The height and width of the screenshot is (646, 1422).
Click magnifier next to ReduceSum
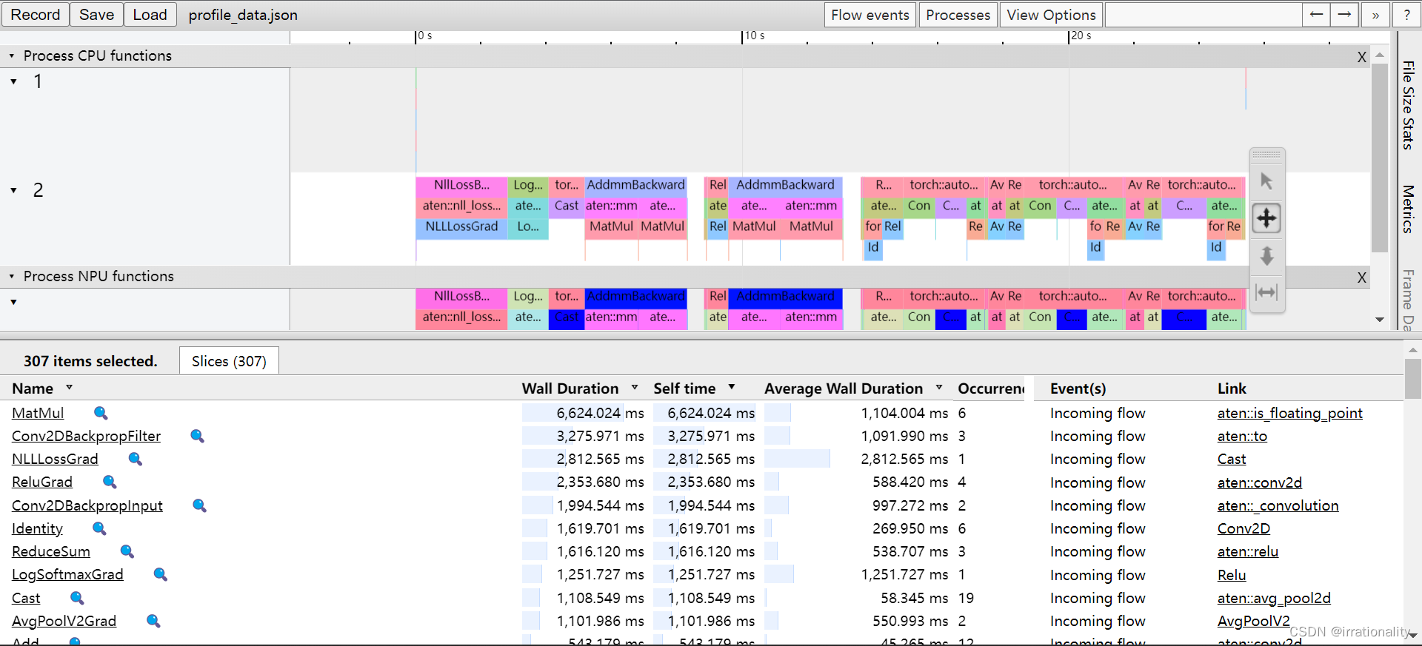[127, 551]
